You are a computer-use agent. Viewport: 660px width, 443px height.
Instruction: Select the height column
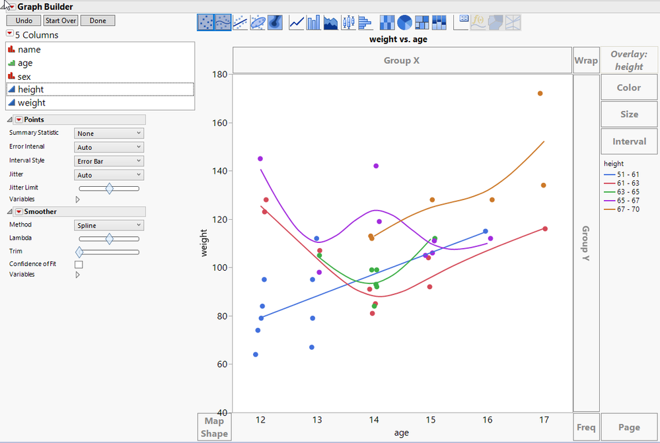100,90
